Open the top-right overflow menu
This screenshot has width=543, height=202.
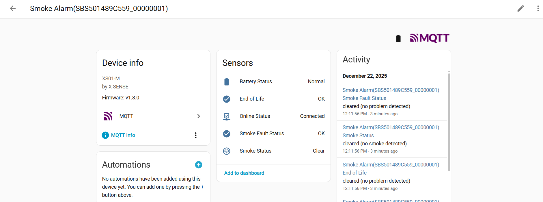538,8
